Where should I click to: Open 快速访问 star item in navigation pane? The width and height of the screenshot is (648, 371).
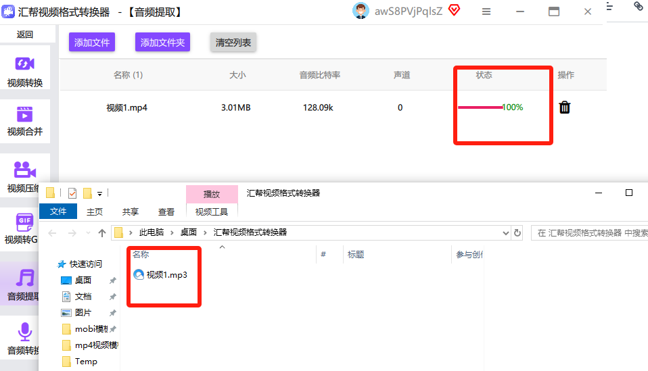[80, 264]
